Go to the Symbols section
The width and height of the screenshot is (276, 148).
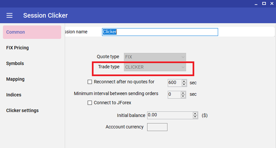coord(15,64)
